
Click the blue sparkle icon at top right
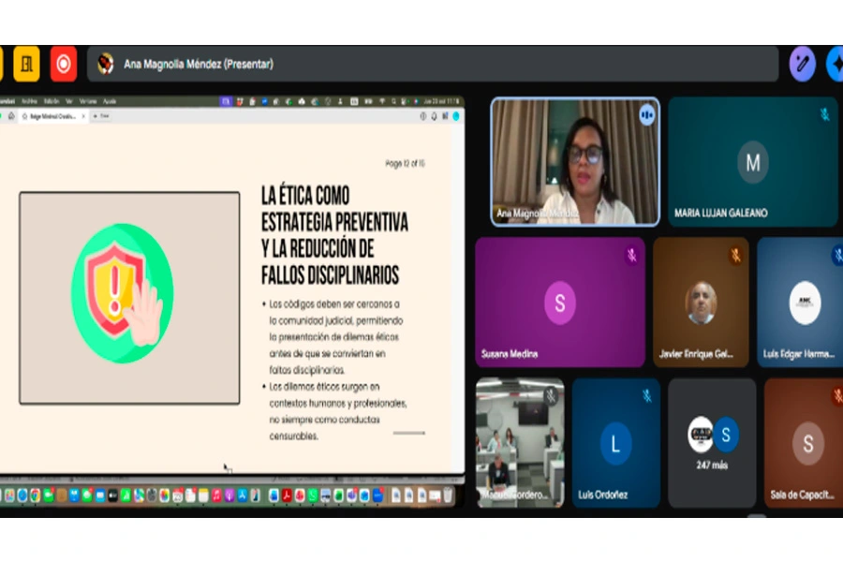coord(834,64)
